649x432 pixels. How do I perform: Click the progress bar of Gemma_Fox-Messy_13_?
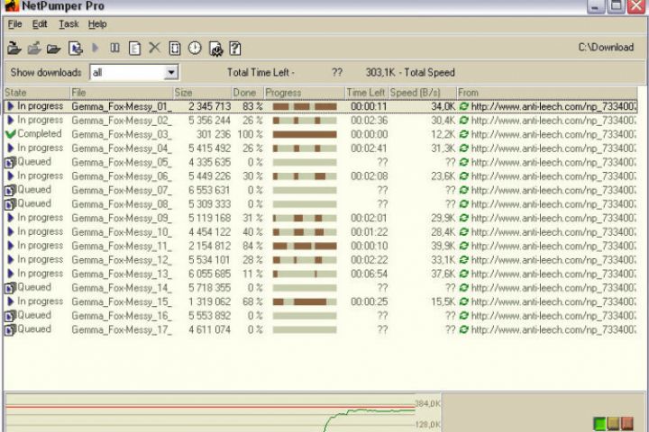click(x=305, y=274)
